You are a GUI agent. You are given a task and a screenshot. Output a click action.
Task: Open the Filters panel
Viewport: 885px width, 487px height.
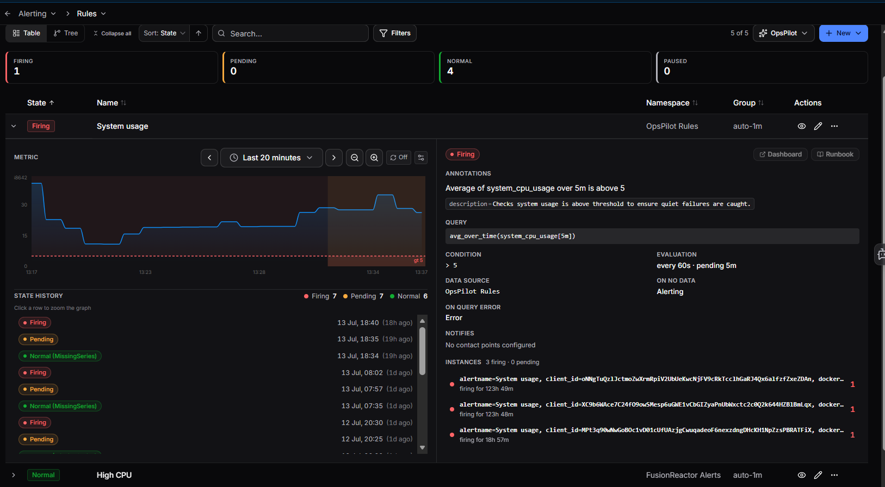(x=395, y=33)
